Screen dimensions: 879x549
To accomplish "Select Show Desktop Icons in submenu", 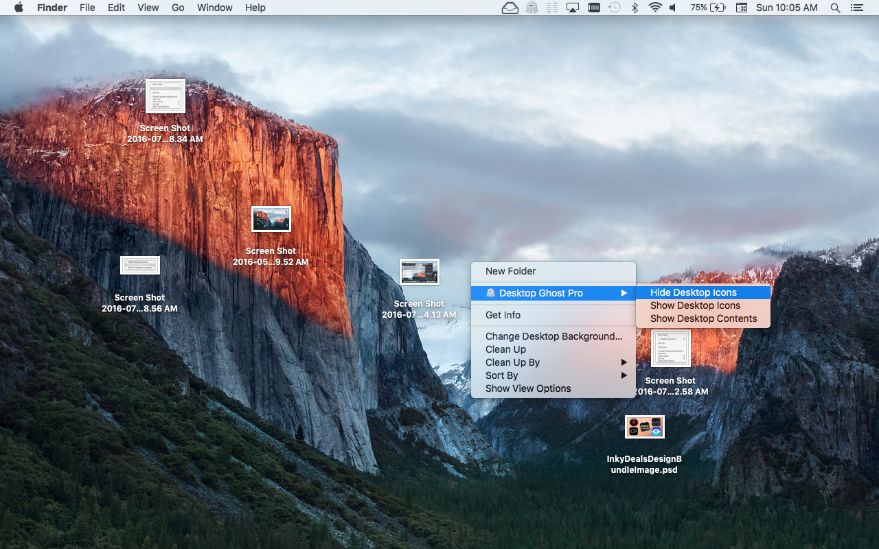I will click(703, 305).
